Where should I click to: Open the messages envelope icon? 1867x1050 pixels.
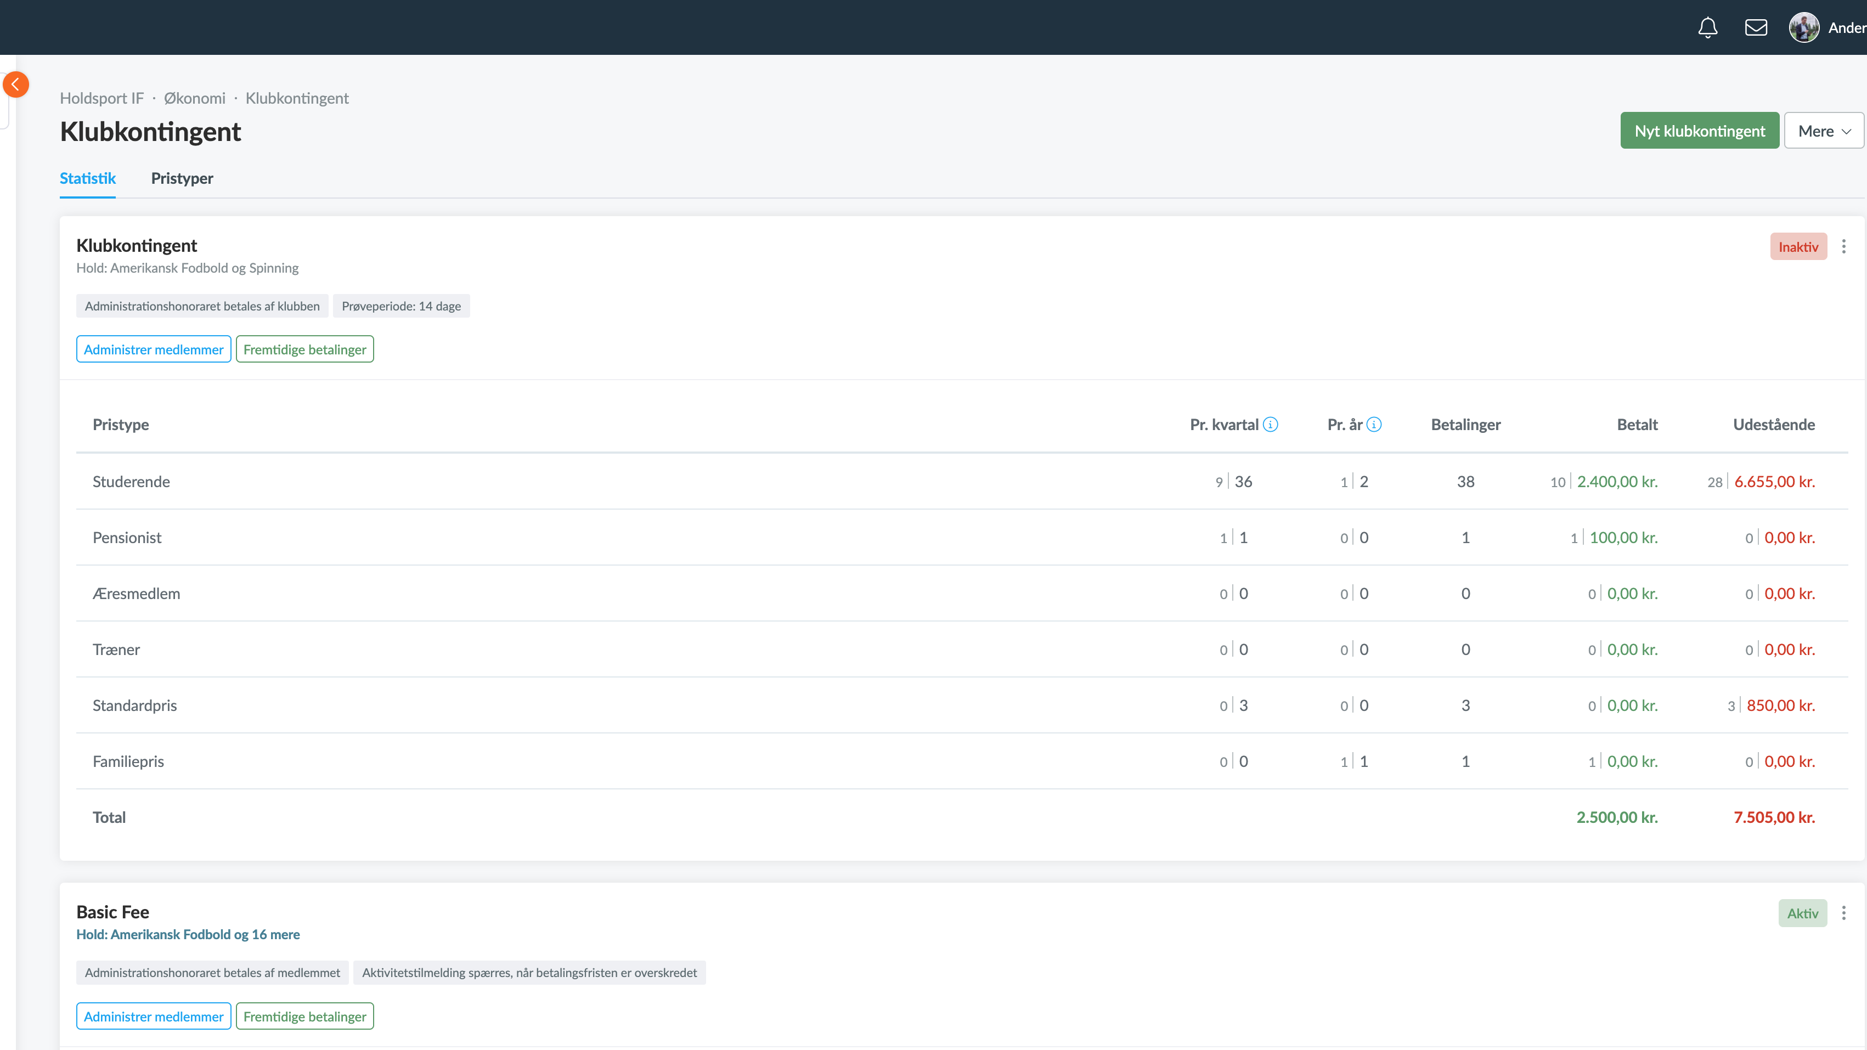point(1756,27)
